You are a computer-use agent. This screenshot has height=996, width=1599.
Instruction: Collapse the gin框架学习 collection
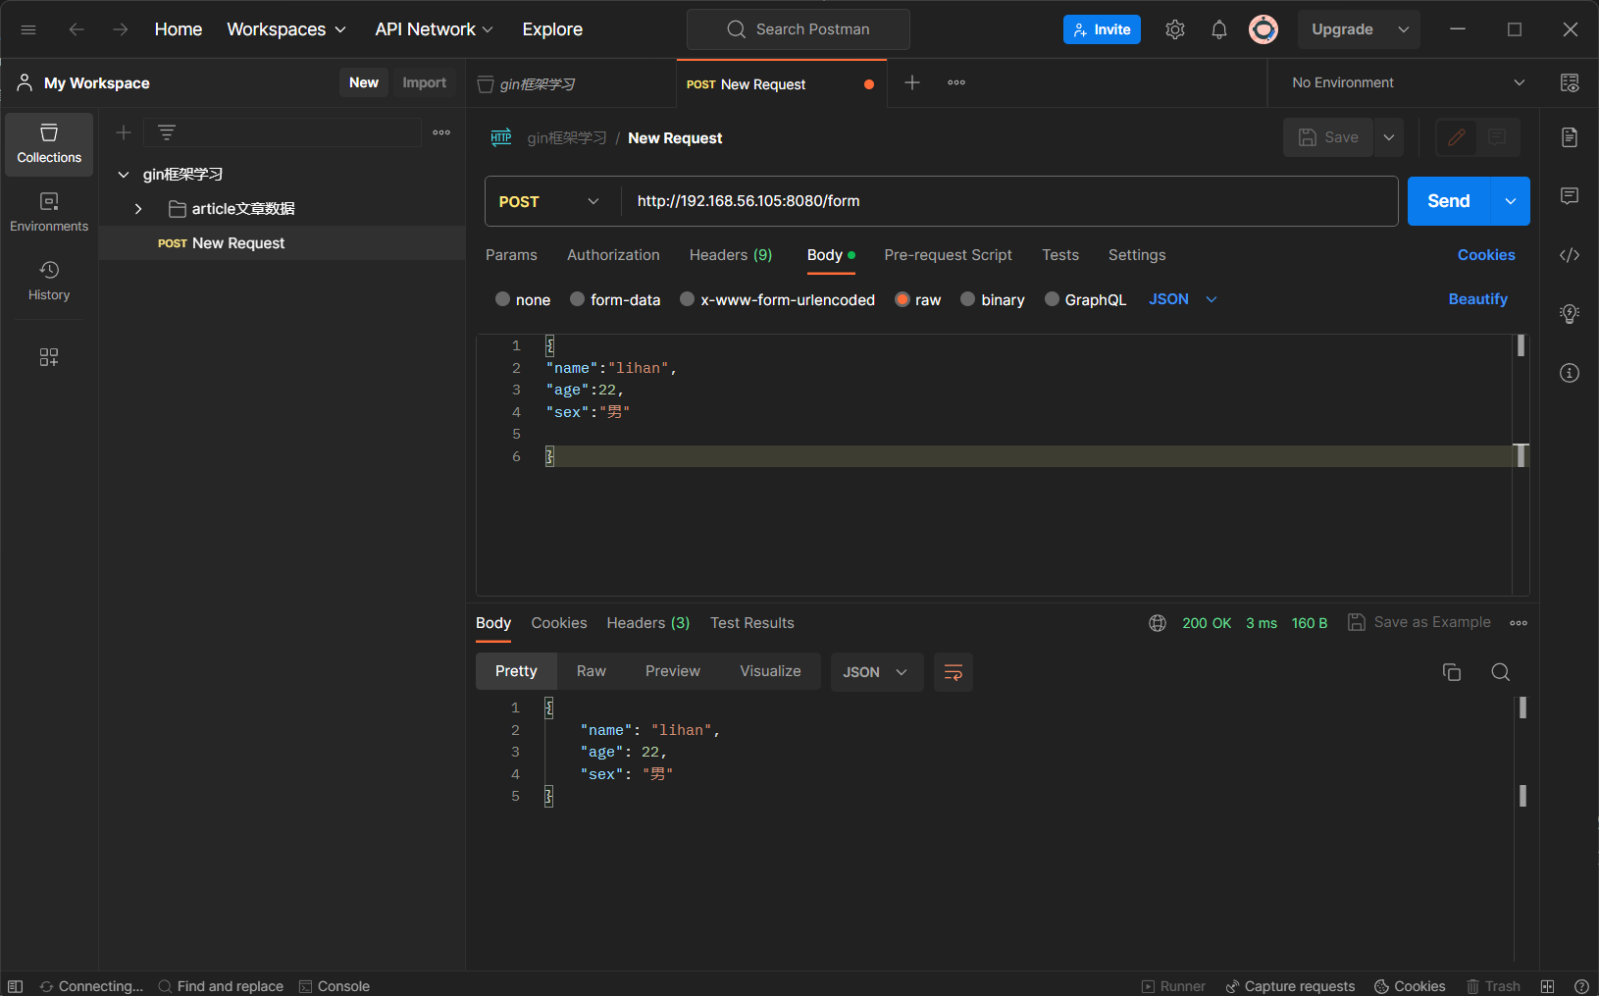(124, 175)
